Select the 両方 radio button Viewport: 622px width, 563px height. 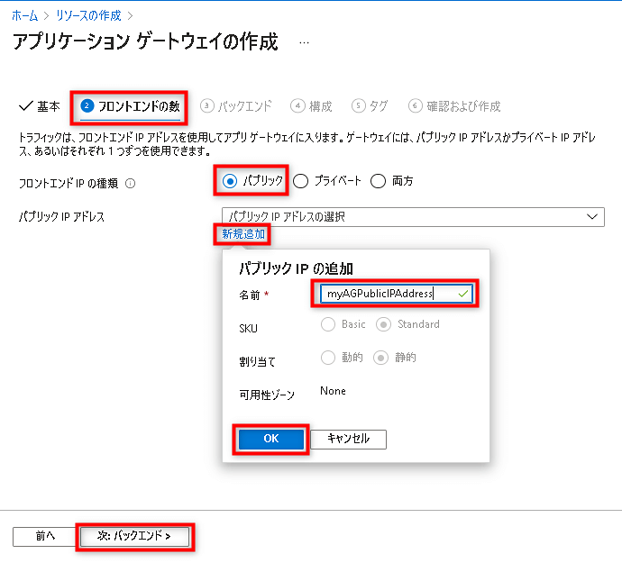pos(378,181)
